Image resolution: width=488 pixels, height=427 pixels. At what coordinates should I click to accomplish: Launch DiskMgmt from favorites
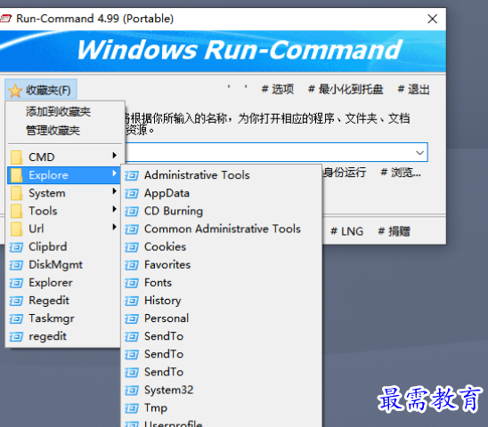pos(64,265)
